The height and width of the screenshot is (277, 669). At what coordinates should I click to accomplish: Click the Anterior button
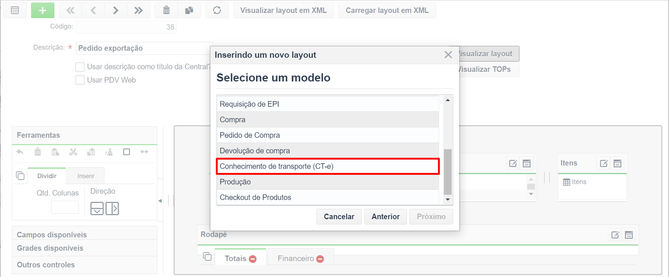(x=386, y=217)
